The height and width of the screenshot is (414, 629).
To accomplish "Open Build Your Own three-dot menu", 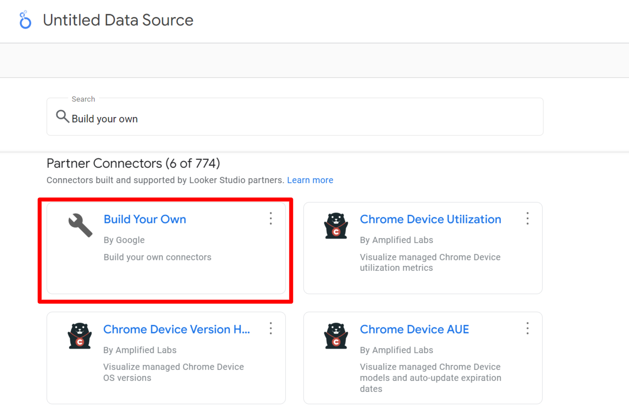I will [271, 218].
